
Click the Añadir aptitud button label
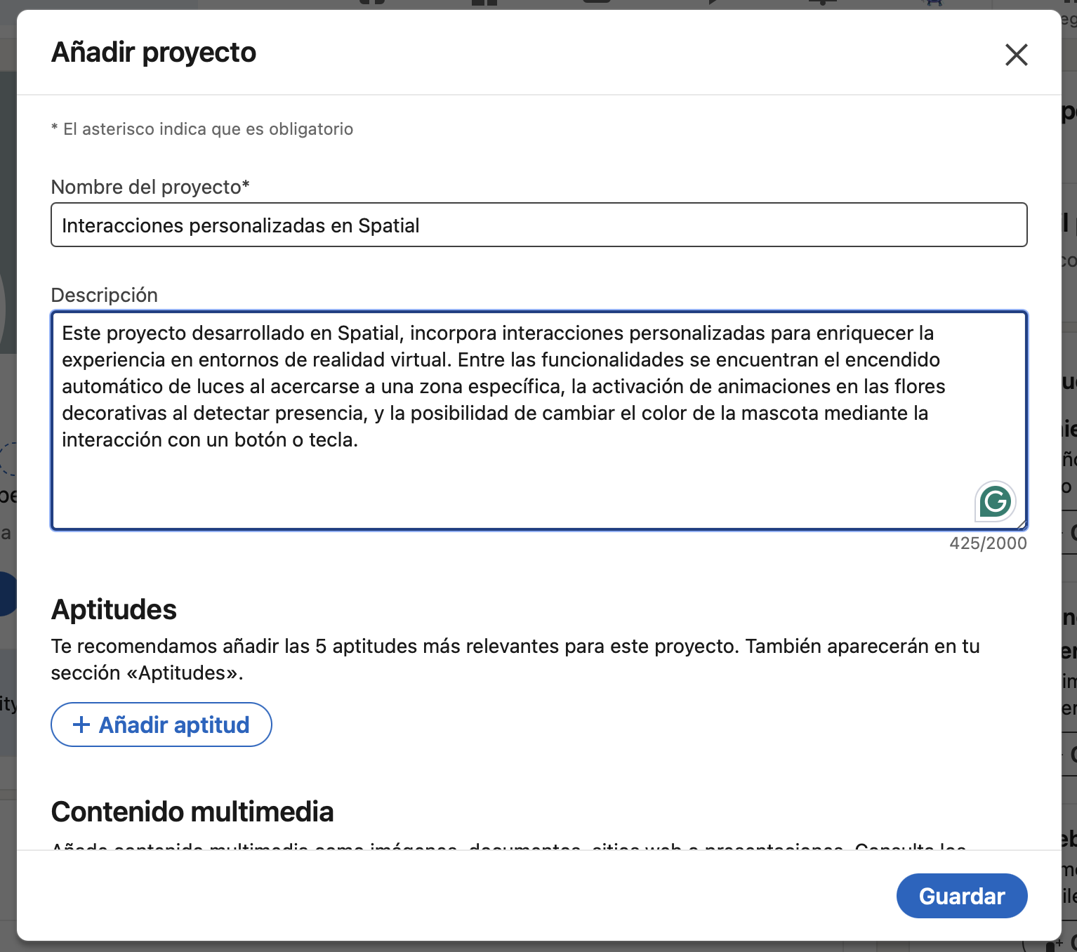[174, 725]
